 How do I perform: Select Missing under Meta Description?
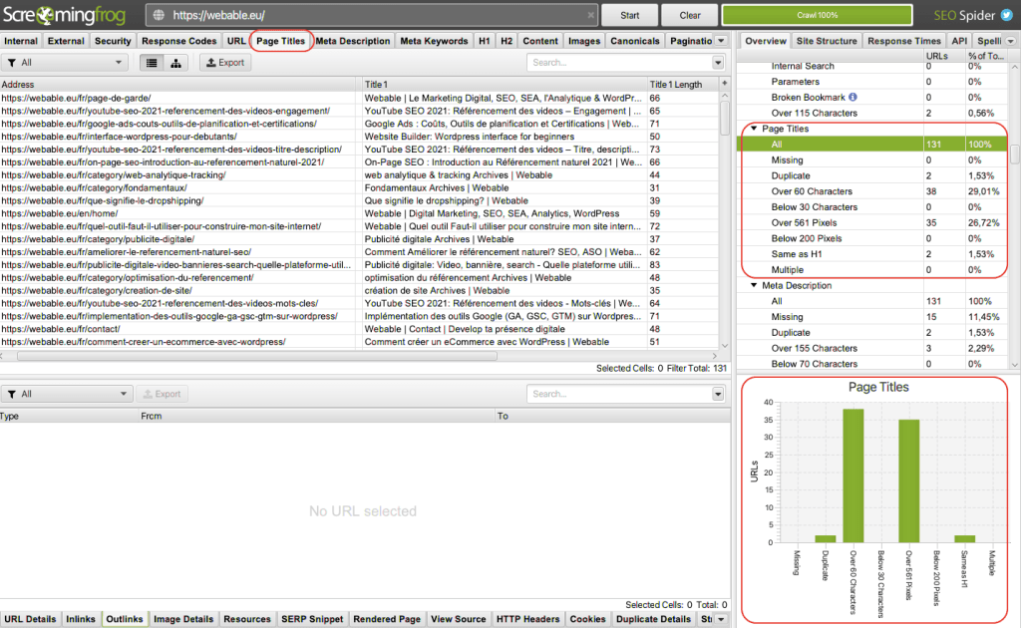(872, 317)
